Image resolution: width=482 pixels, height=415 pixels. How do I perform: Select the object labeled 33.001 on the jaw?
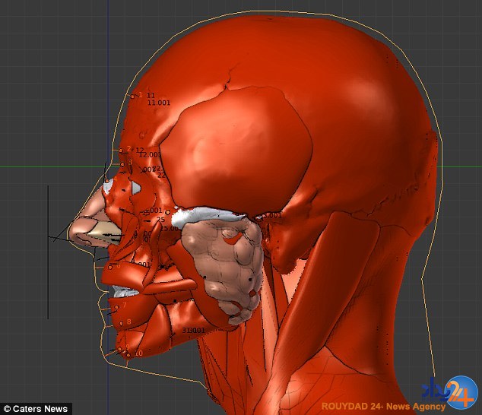193,331
